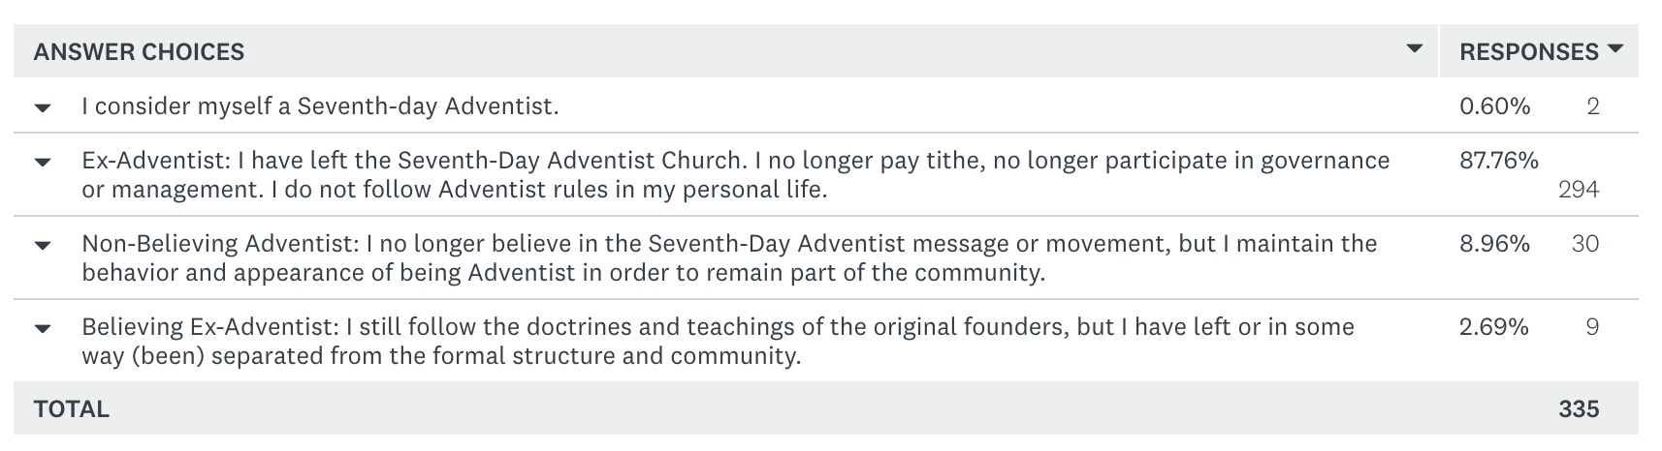Screen dimensions: 1662x451
Task: Select the Believing Ex-Adventist answer description
Action: click(x=718, y=342)
